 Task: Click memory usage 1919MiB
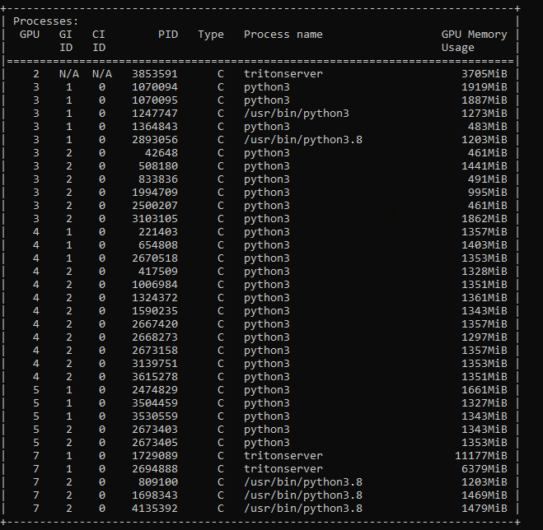(x=484, y=87)
